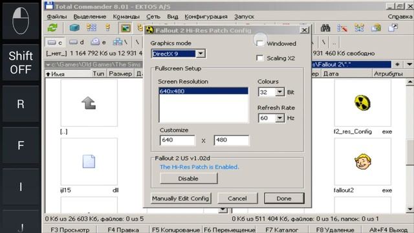Open the Refresh Rate Hz dropdown
Viewport: 414px width, 233px height.
(x=279, y=118)
